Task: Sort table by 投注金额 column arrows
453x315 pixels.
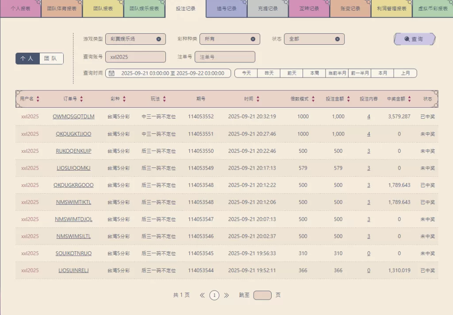Action: [349, 99]
